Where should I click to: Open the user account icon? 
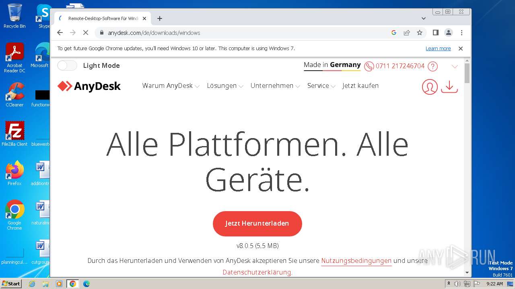430,87
